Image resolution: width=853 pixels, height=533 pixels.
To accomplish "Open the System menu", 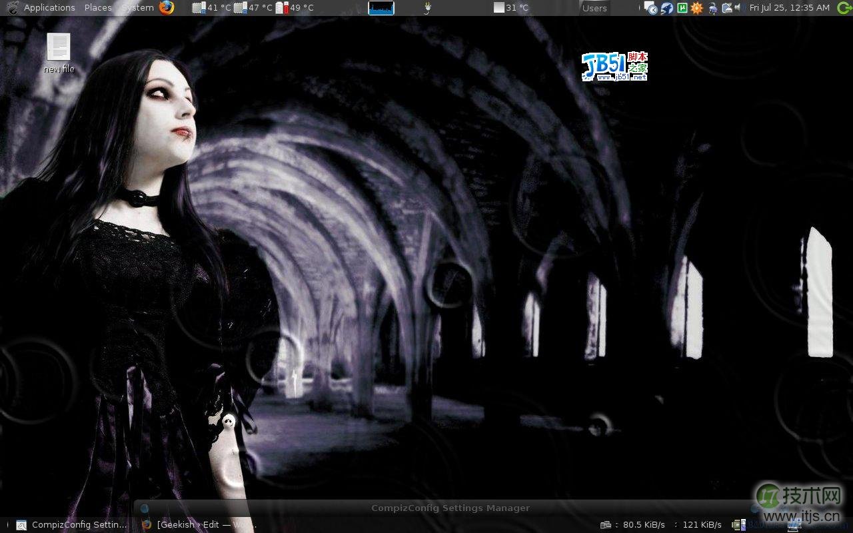I will (x=138, y=8).
